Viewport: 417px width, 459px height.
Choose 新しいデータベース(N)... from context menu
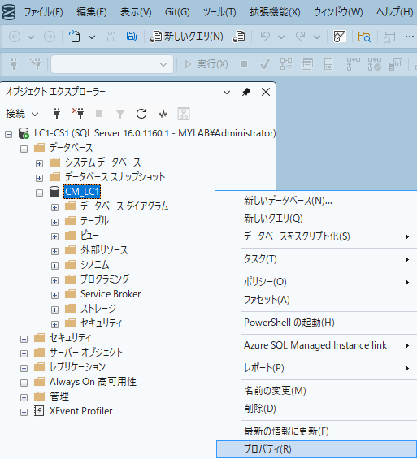click(316, 201)
